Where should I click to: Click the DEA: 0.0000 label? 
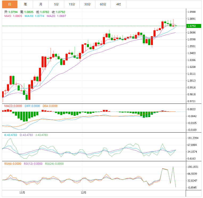50,106
